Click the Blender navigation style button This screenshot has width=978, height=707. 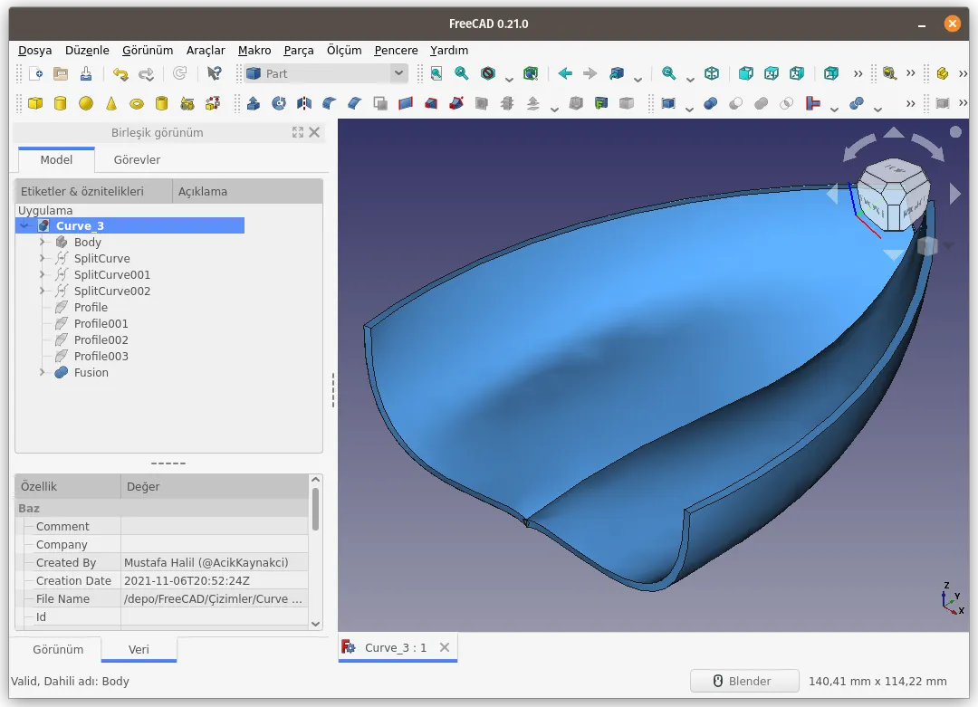[x=744, y=681]
